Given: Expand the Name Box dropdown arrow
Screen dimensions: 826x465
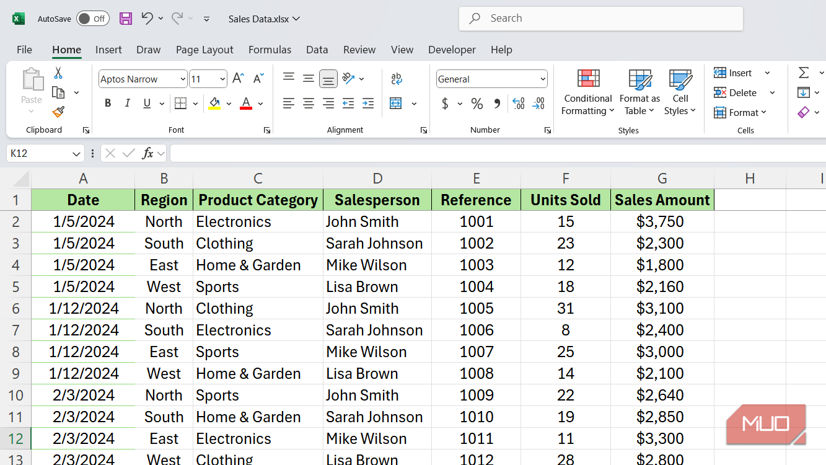Looking at the screenshot, I should pyautogui.click(x=77, y=153).
